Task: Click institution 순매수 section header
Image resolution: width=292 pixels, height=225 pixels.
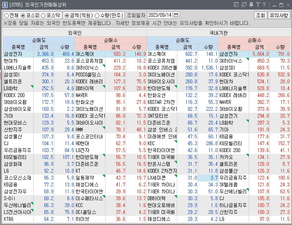Action: [x=255, y=40]
